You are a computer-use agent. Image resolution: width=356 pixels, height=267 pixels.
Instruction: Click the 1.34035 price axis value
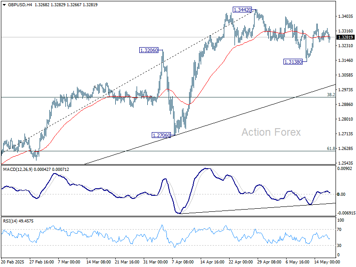346,16
